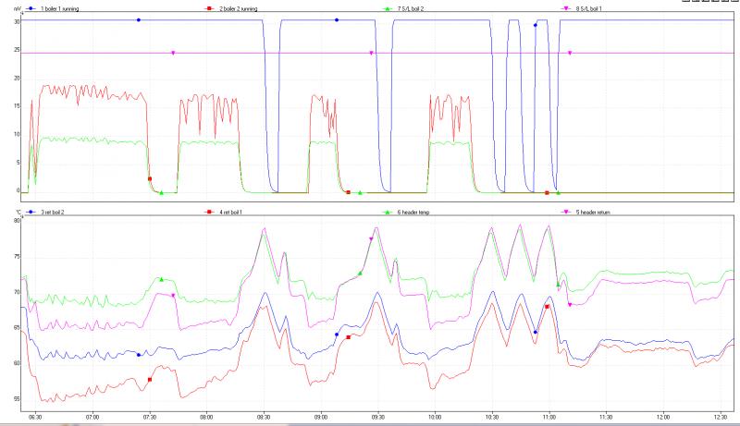The image size is (740, 426).
Task: Click the 06:30 label on the time axis
Action: [35, 417]
